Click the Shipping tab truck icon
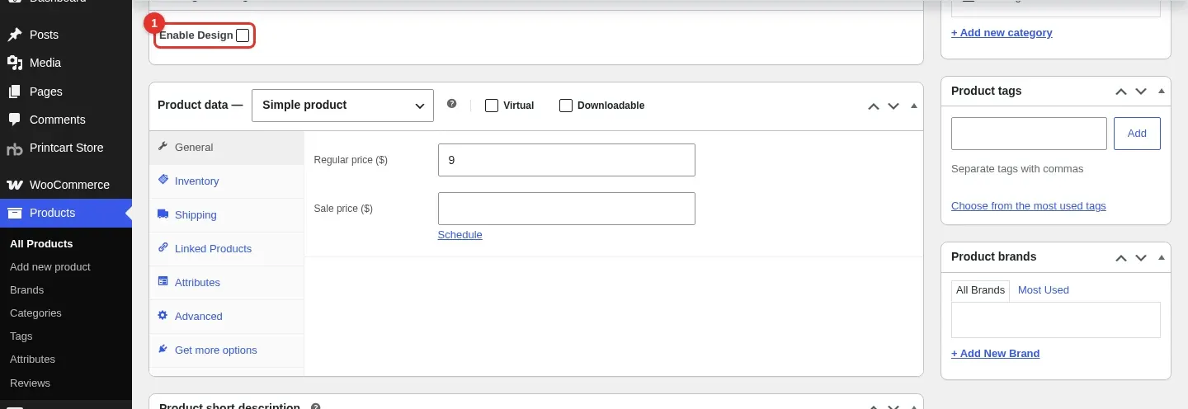This screenshot has height=409, width=1188. [163, 214]
